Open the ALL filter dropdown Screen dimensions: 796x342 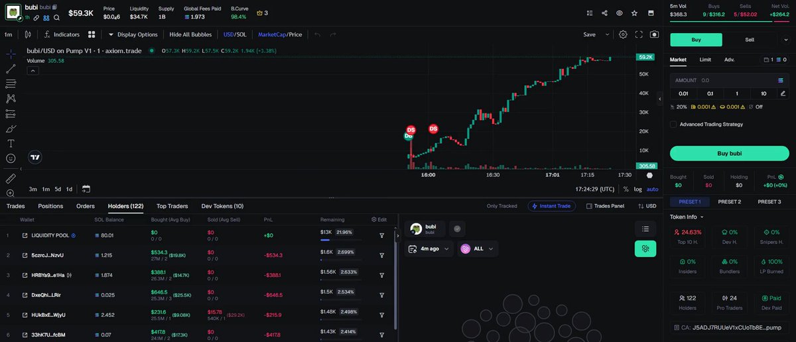(478, 249)
